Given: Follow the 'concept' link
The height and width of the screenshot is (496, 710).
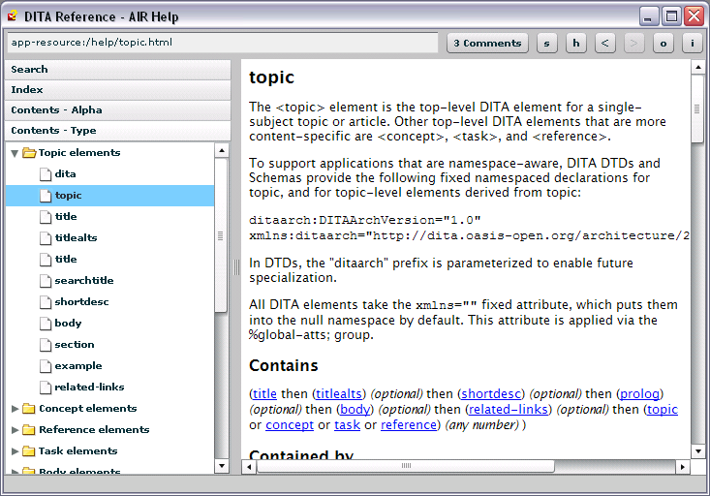Looking at the screenshot, I should pos(290,425).
